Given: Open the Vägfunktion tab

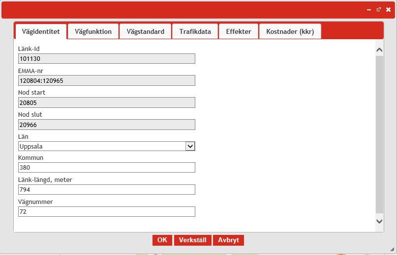Looking at the screenshot, I should (93, 31).
